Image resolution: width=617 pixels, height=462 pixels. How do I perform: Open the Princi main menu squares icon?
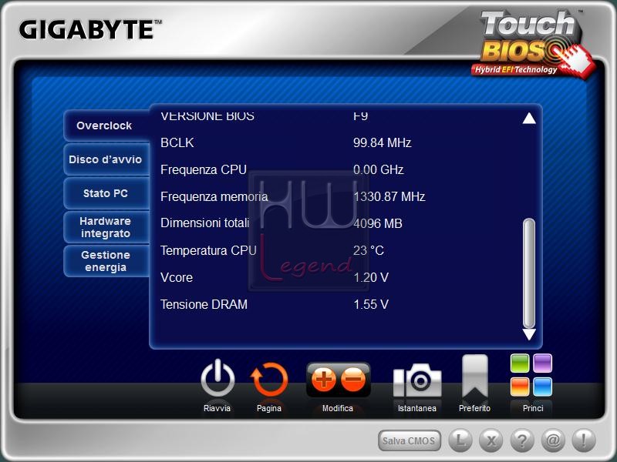pos(531,375)
